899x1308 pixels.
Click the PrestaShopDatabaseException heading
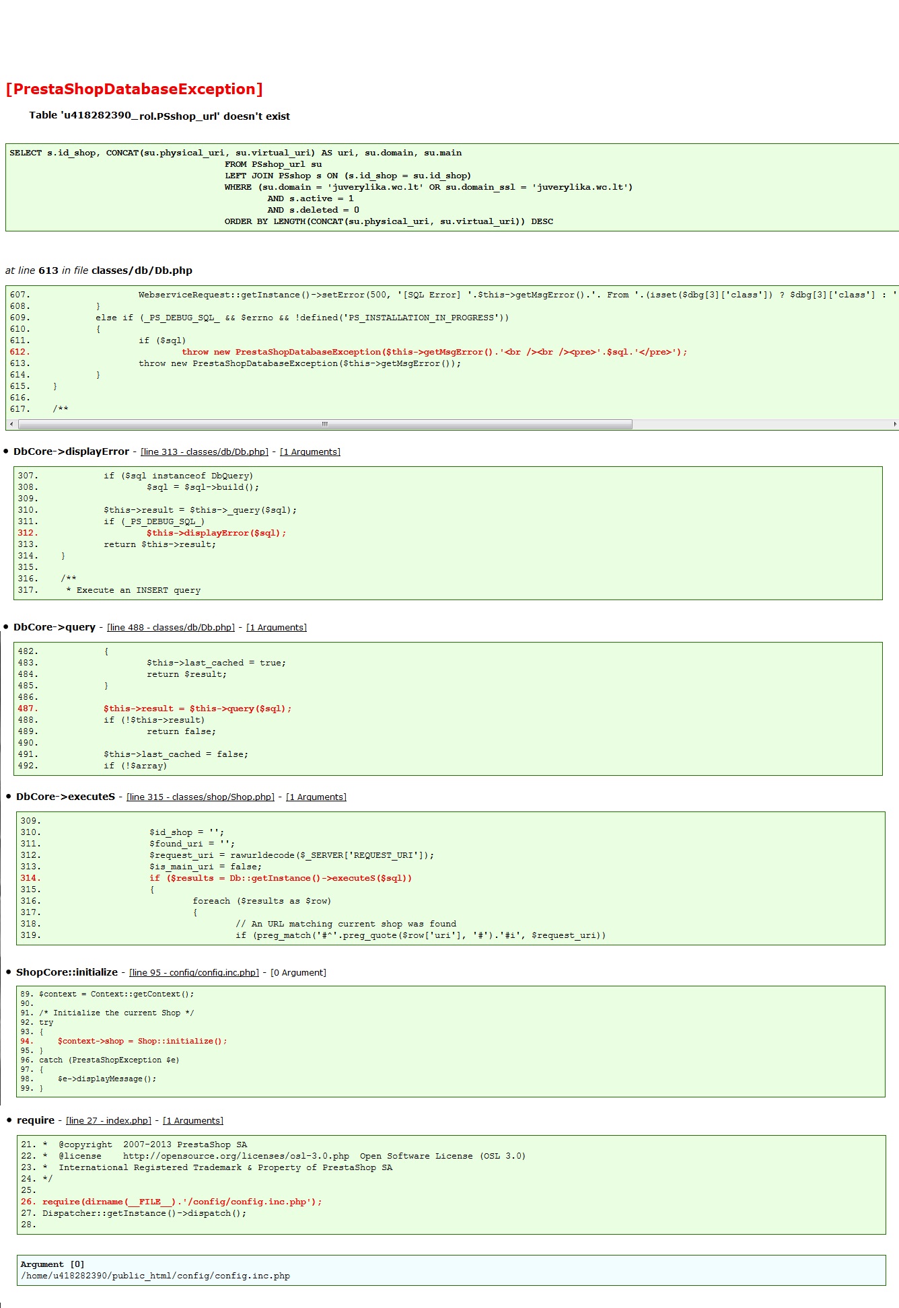coord(134,89)
